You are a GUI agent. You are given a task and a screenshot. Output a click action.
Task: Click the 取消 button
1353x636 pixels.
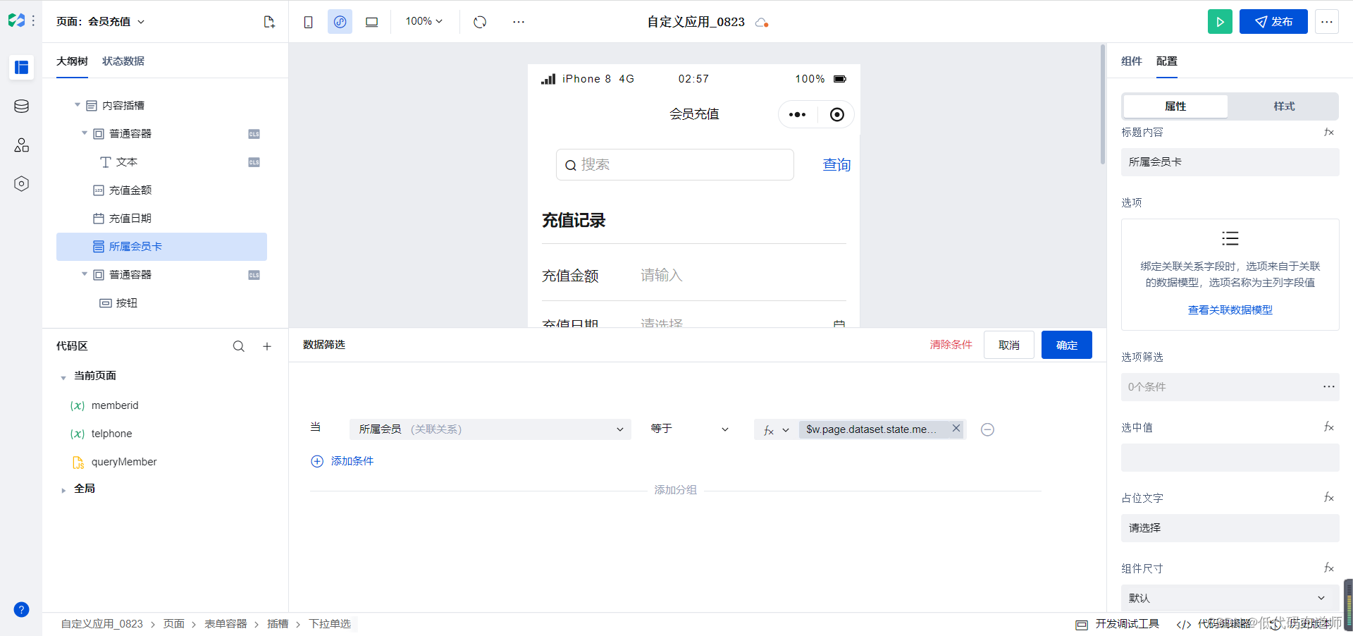pyautogui.click(x=1009, y=345)
